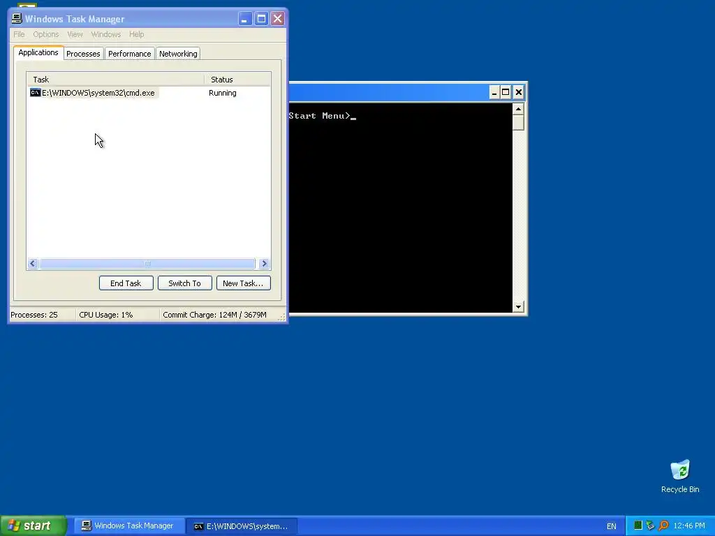Click the Switch To button
Image resolution: width=715 pixels, height=536 pixels.
(x=184, y=283)
